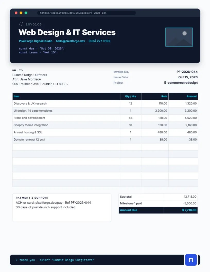
Task: Click the Discovery & UX research item
Action: click(x=30, y=103)
